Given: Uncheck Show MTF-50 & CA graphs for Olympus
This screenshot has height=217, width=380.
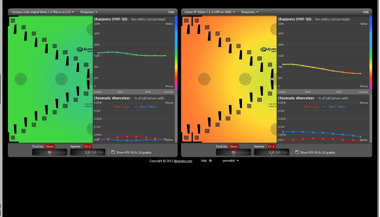Looking at the screenshot, I should [113, 152].
